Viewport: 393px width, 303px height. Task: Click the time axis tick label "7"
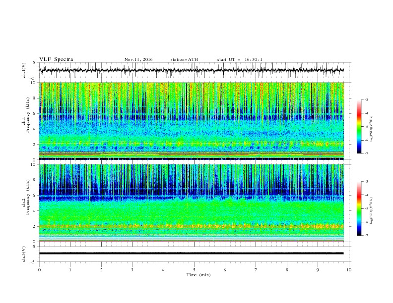256,270
